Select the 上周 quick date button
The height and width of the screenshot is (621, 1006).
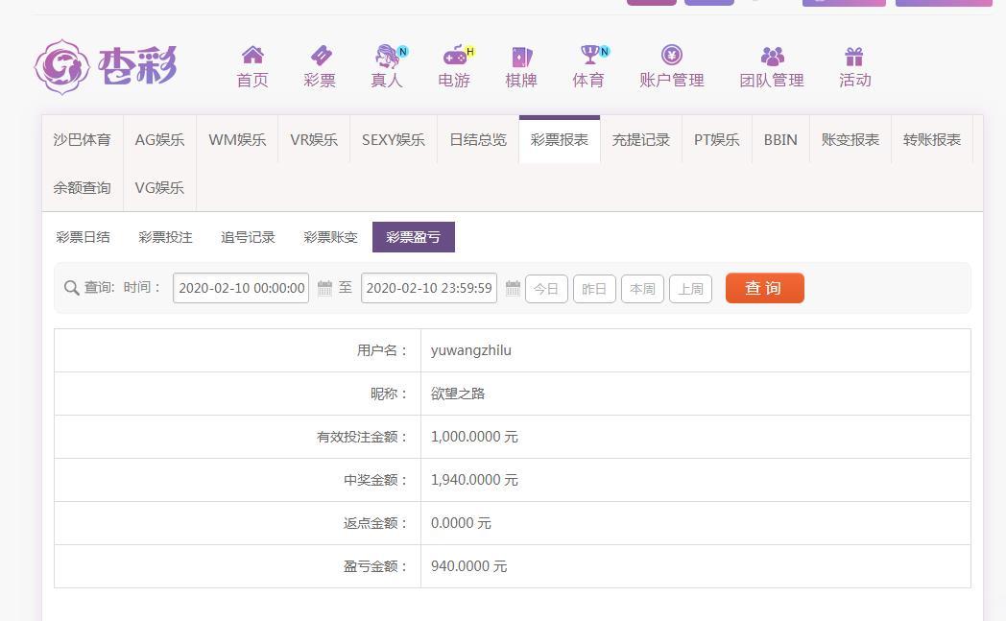tap(691, 289)
